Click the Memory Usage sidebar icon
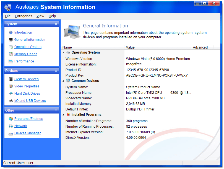The width and height of the screenshot is (224, 169). click(11, 54)
